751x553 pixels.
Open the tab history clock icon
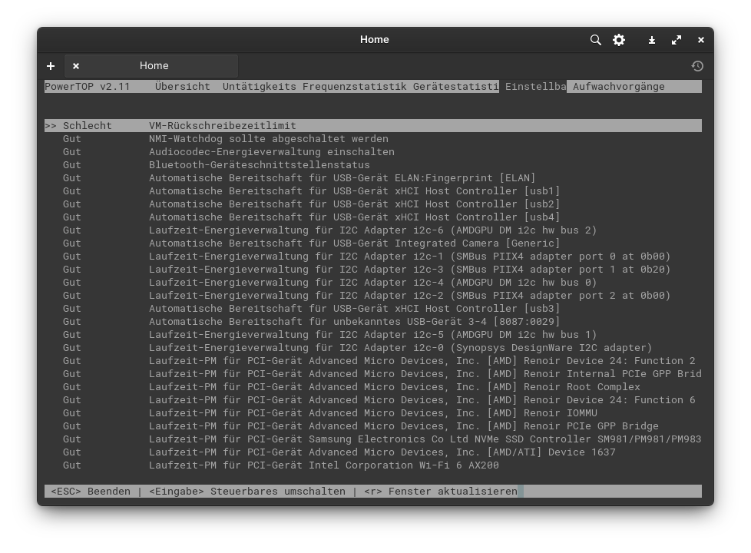pos(697,66)
